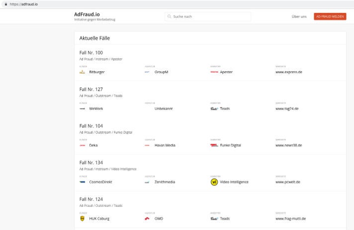
Task: Click the Funke Digital logo
Action: click(214, 145)
